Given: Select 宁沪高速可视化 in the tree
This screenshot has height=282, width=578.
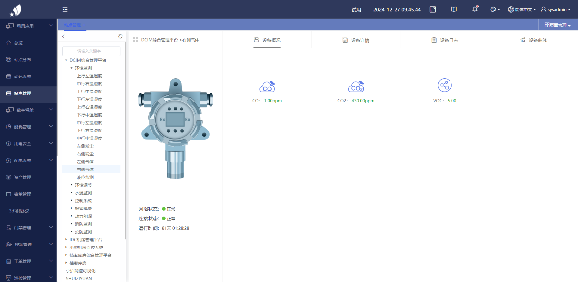Looking at the screenshot, I should coord(81,271).
